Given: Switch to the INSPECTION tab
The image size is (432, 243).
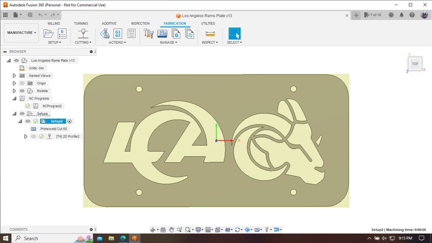Looking at the screenshot, I should tap(140, 24).
